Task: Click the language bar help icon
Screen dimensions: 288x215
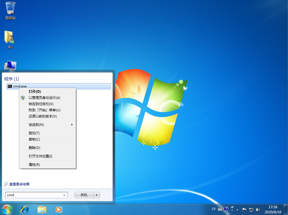Action: tap(226, 209)
